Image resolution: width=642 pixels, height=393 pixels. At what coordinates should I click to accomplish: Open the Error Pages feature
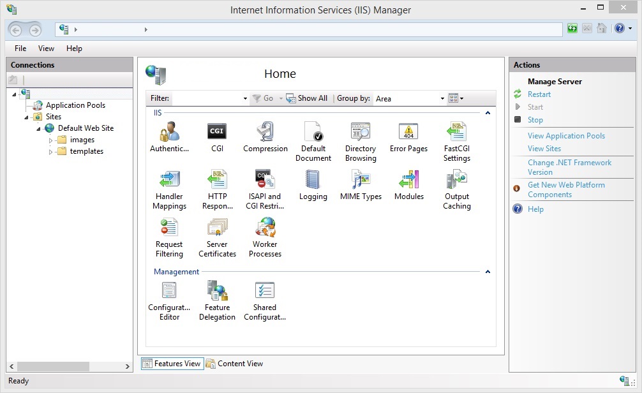408,137
